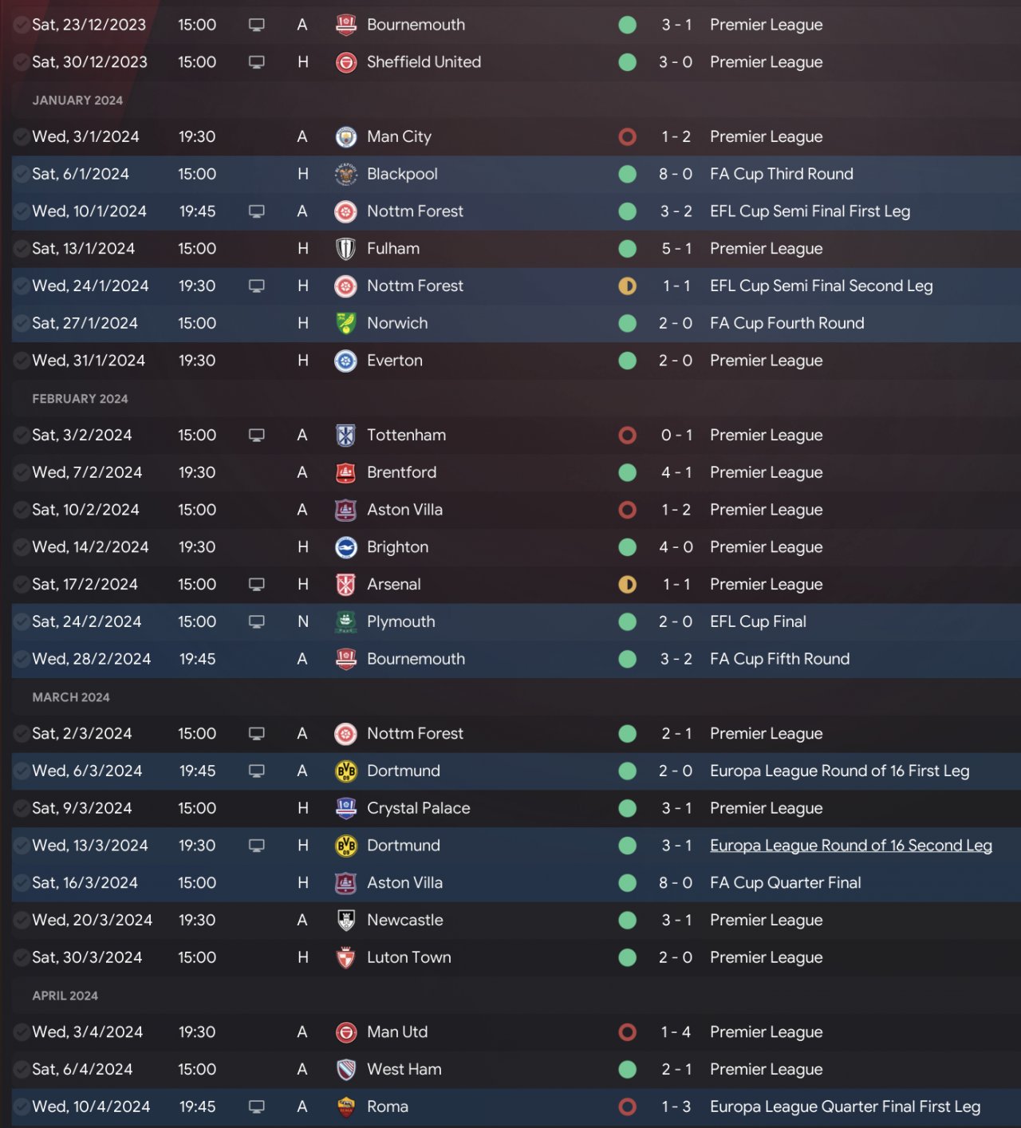
Task: Toggle the checkmark on the Fulham fixture
Action: coord(22,249)
